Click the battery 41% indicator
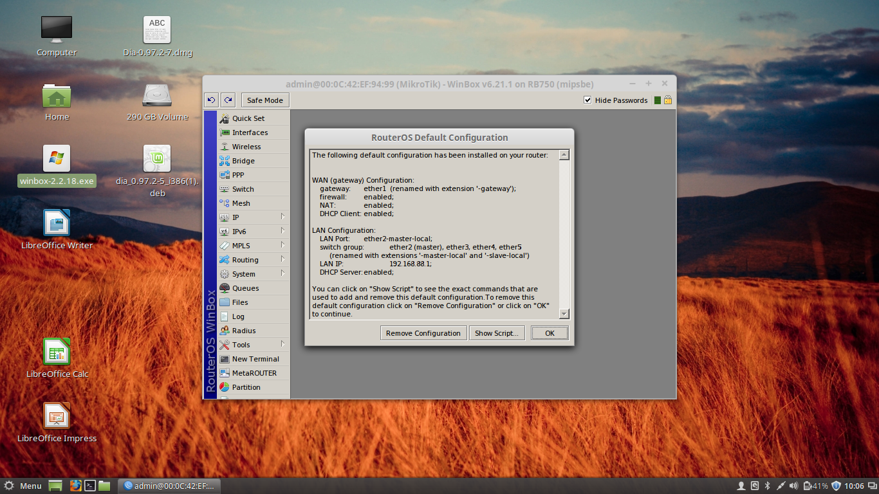Screen dimensions: 879x494 click(815, 486)
